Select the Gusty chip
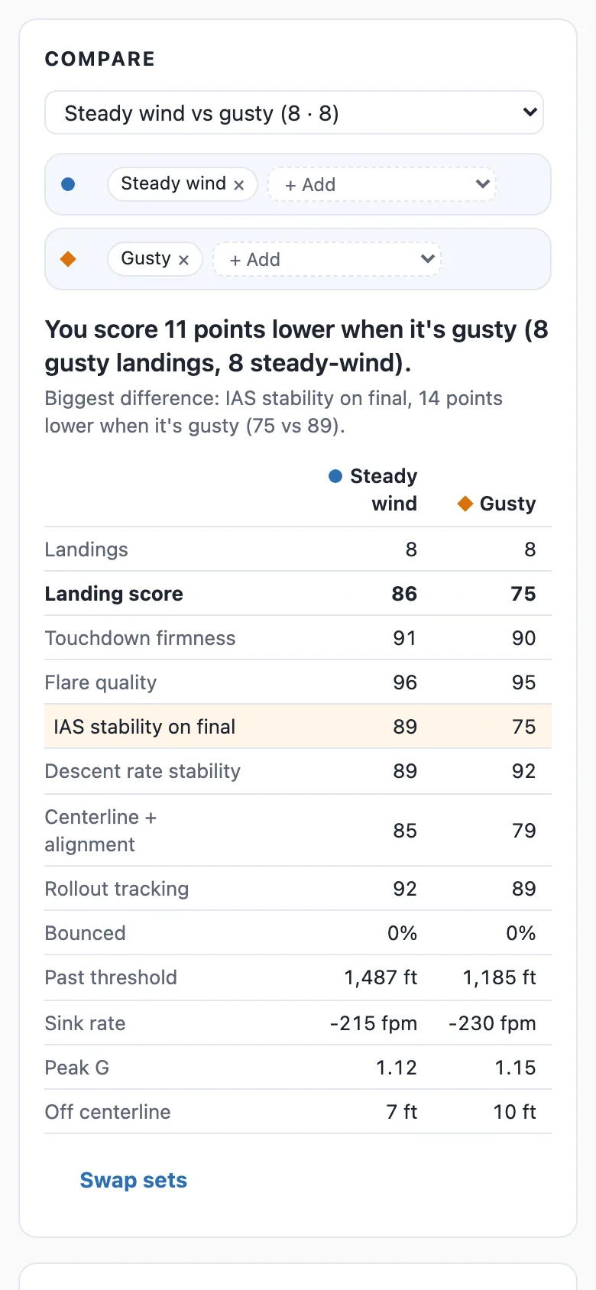This screenshot has width=596, height=1290. 154,259
